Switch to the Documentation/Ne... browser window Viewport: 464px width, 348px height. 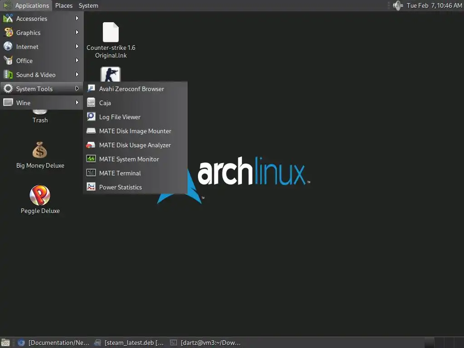[x=53, y=343]
